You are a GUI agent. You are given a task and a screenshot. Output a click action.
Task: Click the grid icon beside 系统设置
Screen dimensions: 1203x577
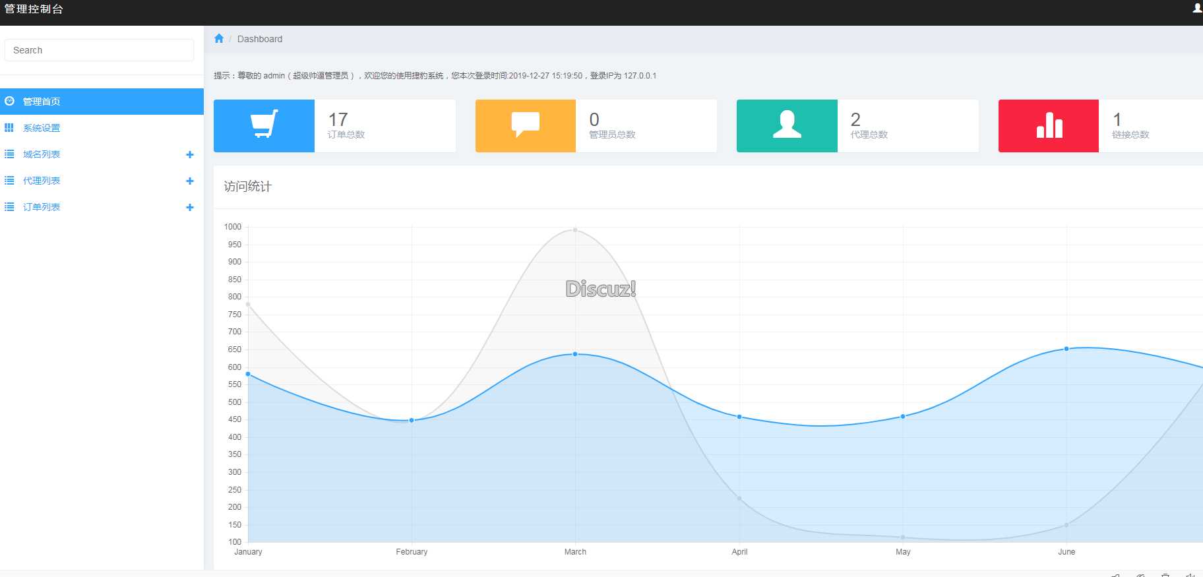coord(9,127)
